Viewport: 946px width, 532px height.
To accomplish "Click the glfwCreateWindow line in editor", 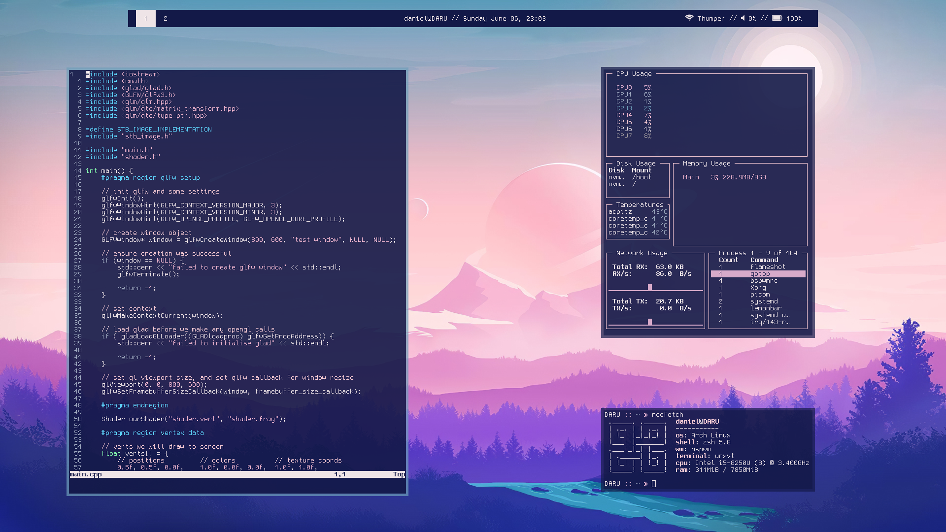I will coord(249,240).
